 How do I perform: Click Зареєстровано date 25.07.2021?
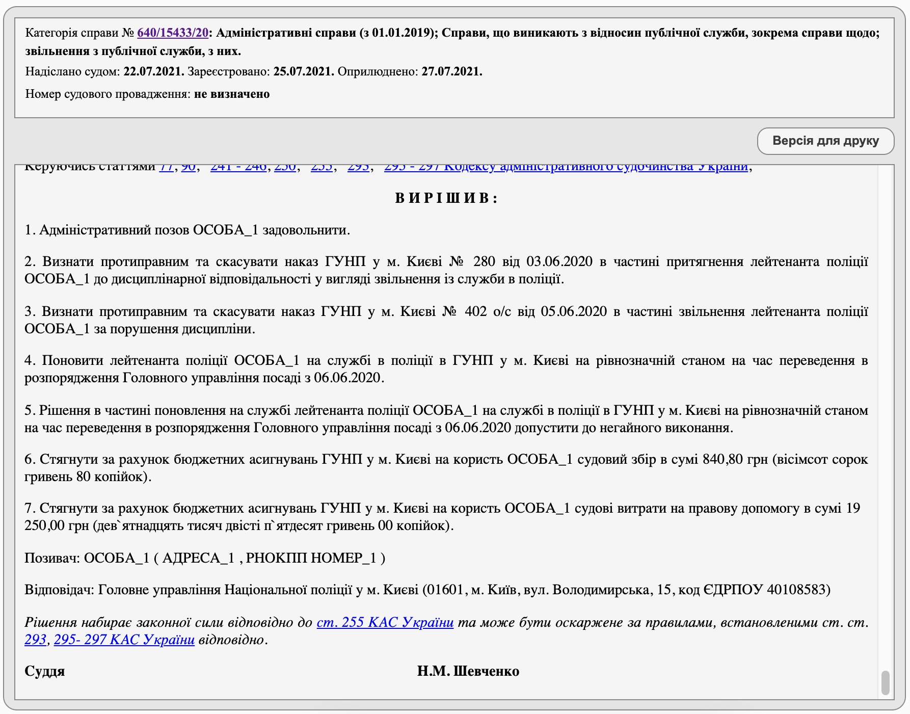click(304, 71)
